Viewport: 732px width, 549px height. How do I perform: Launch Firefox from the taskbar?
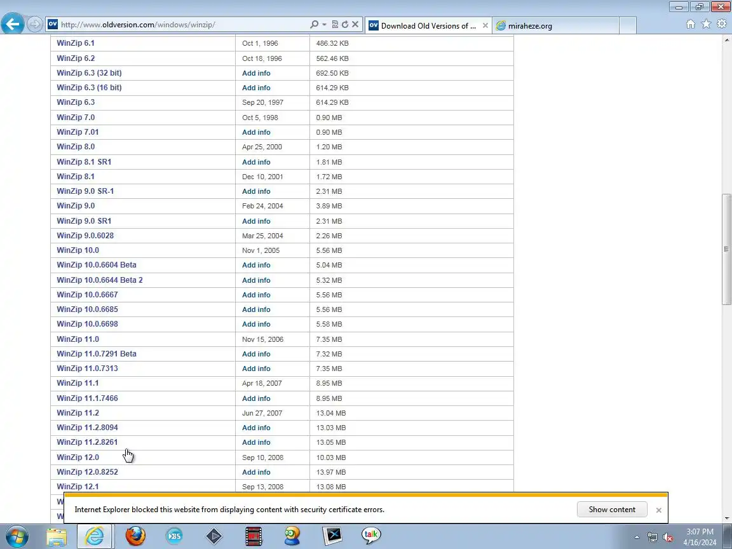pyautogui.click(x=135, y=536)
